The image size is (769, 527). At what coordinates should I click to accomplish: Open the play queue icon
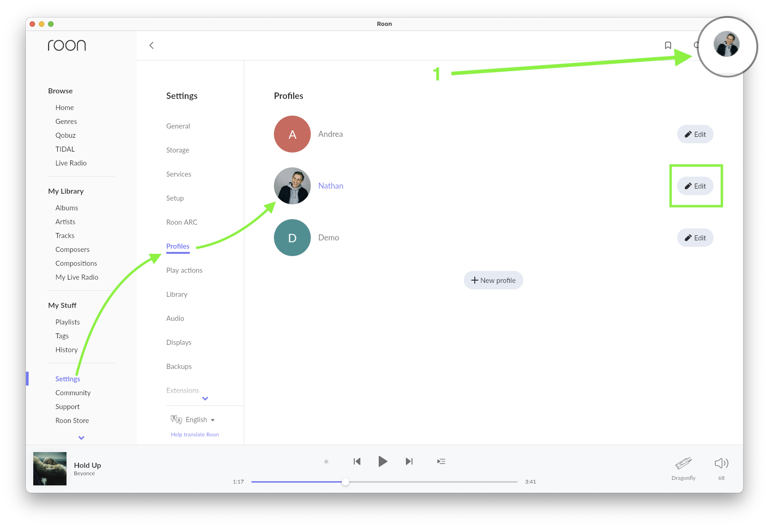[442, 461]
